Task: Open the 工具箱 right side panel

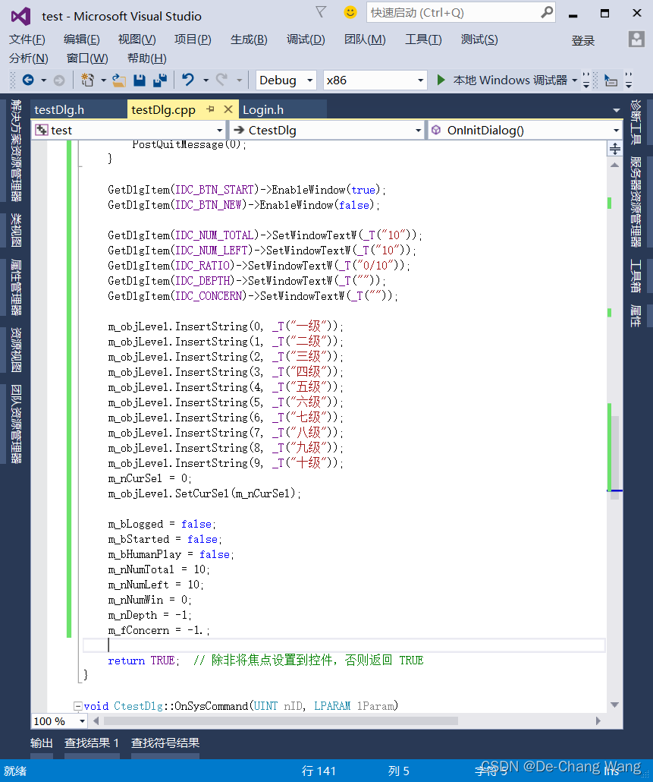Action: click(x=636, y=276)
